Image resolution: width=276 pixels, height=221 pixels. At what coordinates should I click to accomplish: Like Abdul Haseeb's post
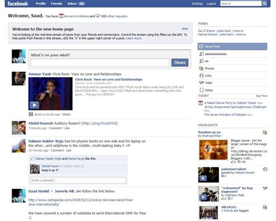67,128
